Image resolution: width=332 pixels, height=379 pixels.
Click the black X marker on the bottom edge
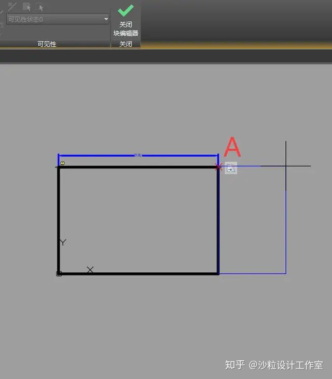90,270
